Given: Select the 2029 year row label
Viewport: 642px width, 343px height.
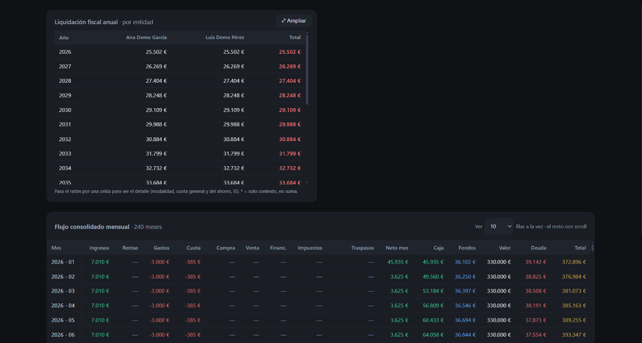Looking at the screenshot, I should tap(65, 95).
